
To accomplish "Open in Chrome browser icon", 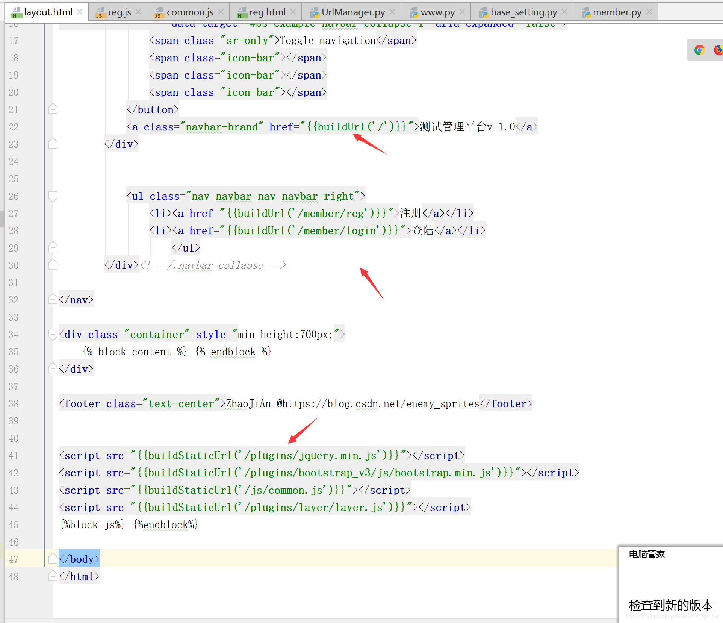I will pyautogui.click(x=699, y=50).
